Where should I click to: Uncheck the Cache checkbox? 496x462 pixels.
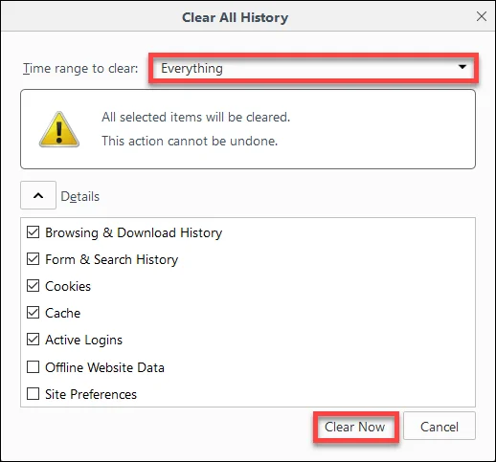coord(34,313)
